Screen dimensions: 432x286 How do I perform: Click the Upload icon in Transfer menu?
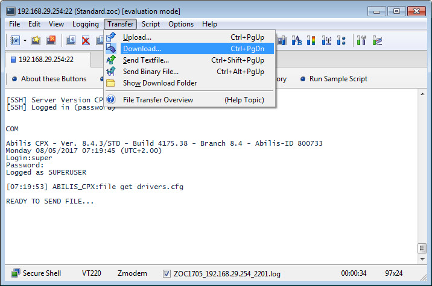tap(112, 37)
